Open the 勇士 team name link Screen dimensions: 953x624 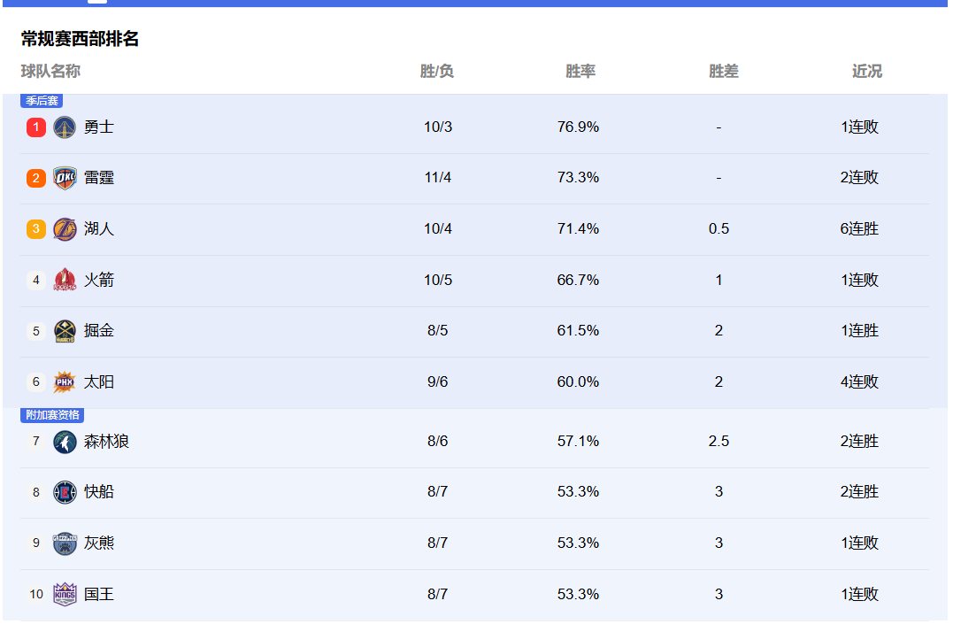pyautogui.click(x=99, y=127)
